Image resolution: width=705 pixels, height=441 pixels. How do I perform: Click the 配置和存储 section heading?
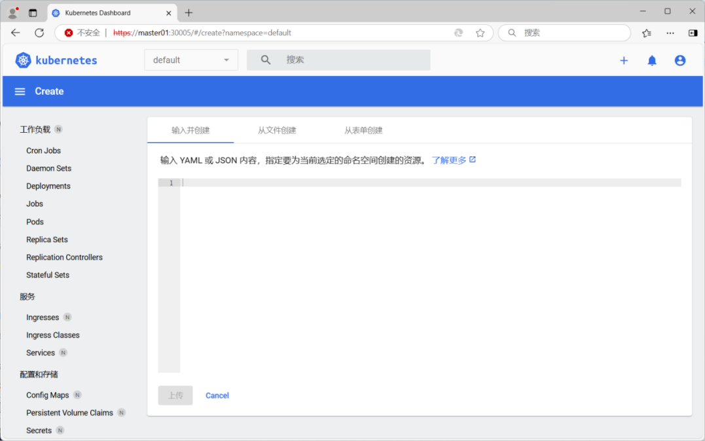(x=39, y=374)
